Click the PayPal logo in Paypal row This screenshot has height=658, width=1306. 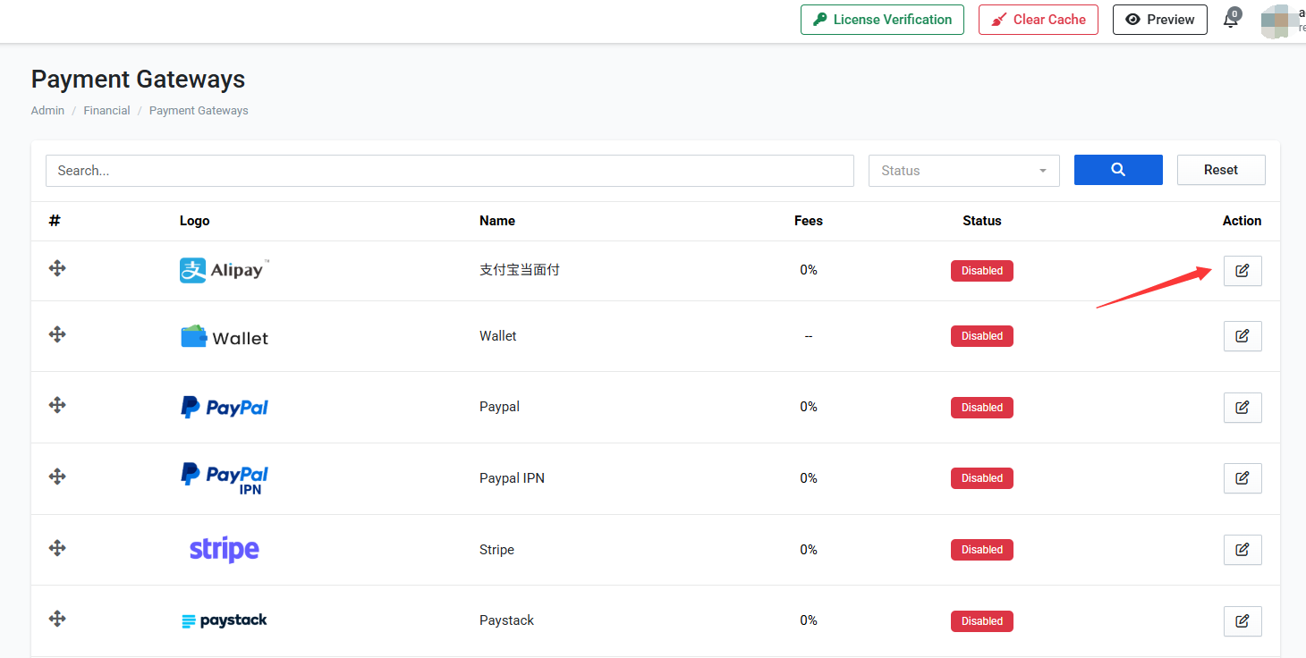[x=225, y=408]
